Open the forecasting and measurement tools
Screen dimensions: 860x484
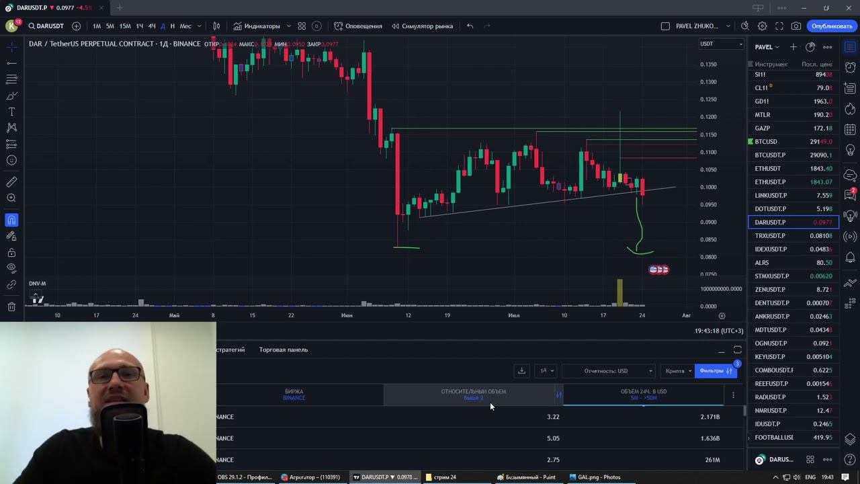[x=11, y=144]
